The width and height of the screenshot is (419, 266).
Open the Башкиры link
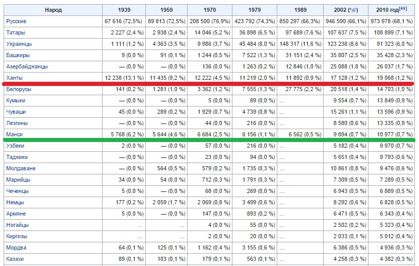coord(18,55)
